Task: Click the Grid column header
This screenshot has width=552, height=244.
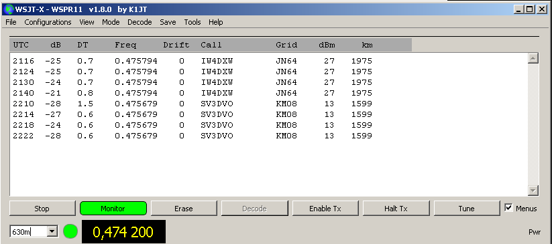Action: [x=286, y=45]
